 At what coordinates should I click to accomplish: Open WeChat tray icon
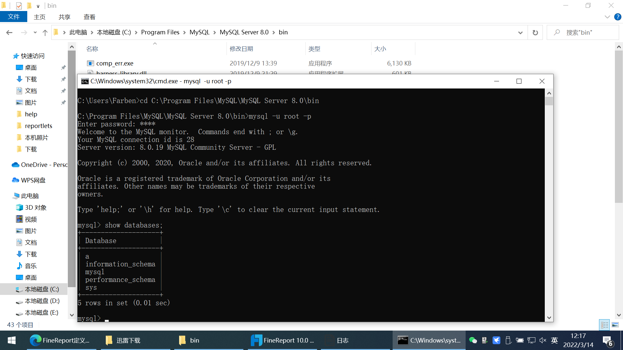[473, 340]
